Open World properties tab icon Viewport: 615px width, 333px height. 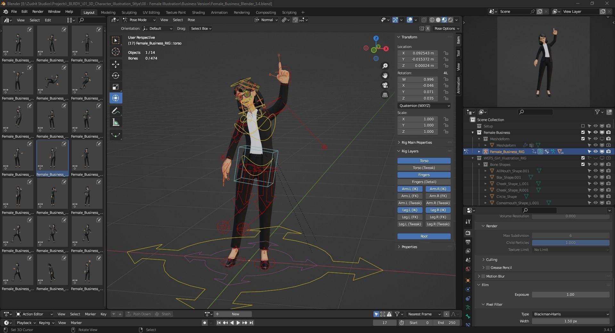[x=468, y=269]
